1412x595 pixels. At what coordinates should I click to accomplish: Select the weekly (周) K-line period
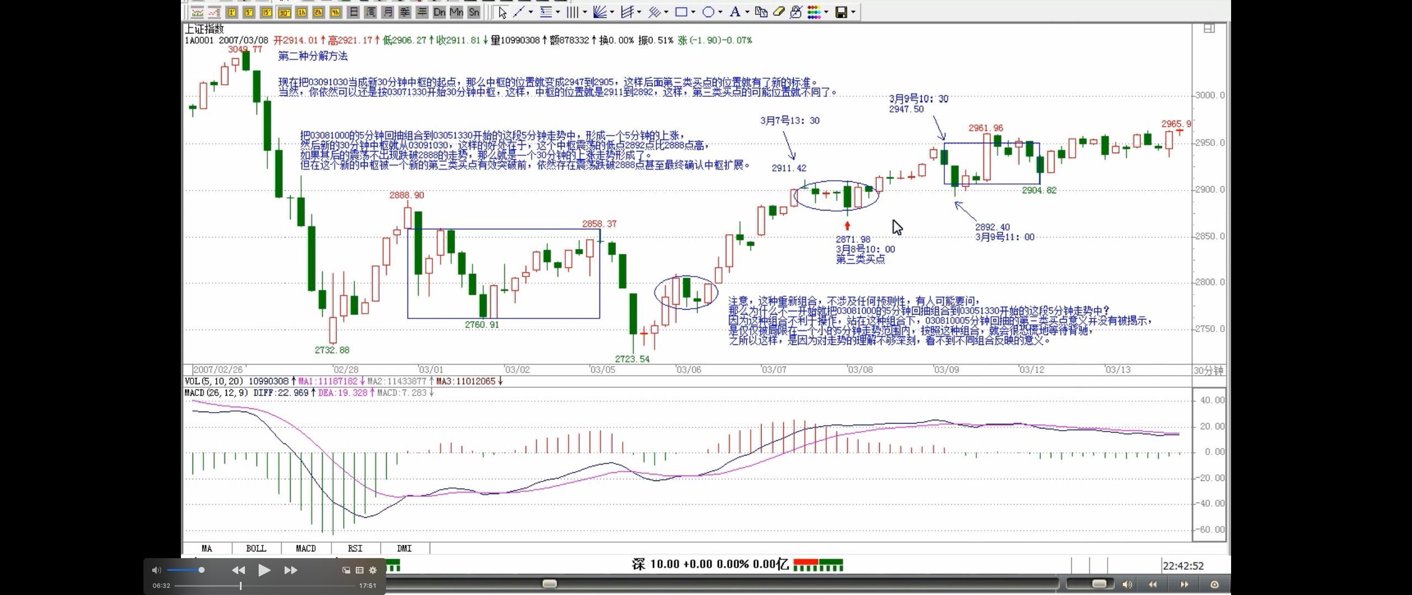tap(371, 12)
